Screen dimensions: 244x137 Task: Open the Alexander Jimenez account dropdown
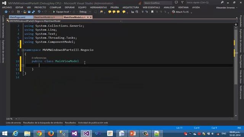226,8
